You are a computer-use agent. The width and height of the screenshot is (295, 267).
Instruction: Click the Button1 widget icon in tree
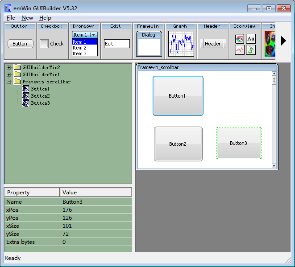click(25, 89)
